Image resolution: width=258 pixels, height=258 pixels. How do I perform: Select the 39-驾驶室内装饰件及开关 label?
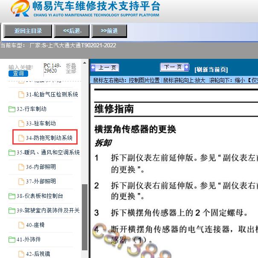(48, 210)
